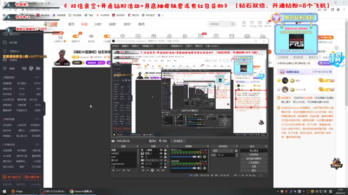348x195 pixels.
Task: Open OBS Studio from Windows taskbar
Action: (53, 191)
